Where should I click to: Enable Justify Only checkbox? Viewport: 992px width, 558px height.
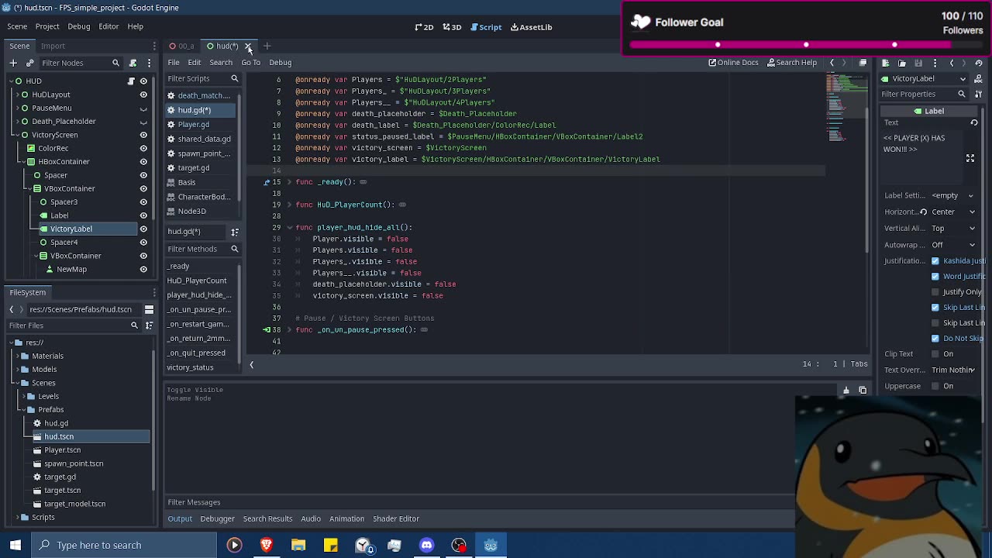click(x=935, y=292)
